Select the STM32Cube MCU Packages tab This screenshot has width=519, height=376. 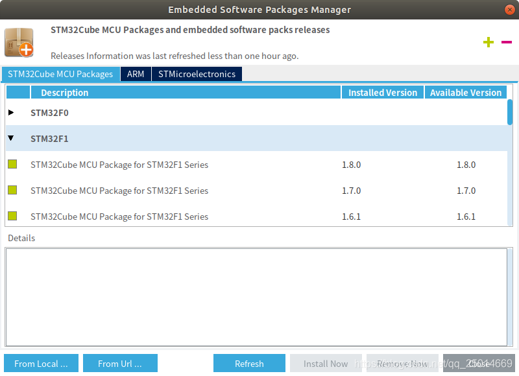click(x=60, y=74)
